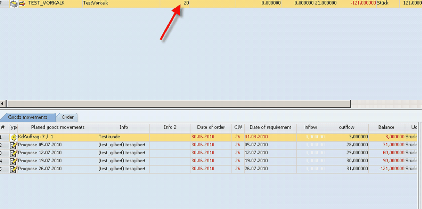Select the Testkunde info cell
The height and width of the screenshot is (209, 422).
(124, 137)
